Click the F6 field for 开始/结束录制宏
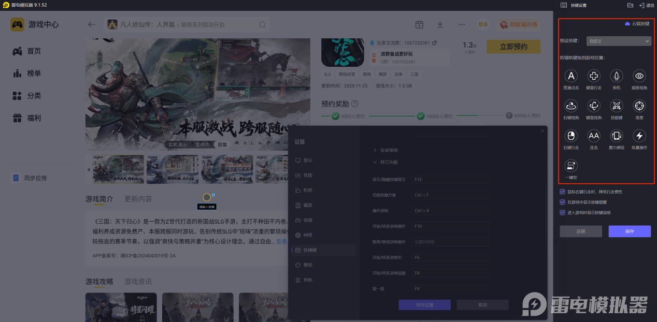Image resolution: width=657 pixels, height=322 pixels. [x=451, y=257]
